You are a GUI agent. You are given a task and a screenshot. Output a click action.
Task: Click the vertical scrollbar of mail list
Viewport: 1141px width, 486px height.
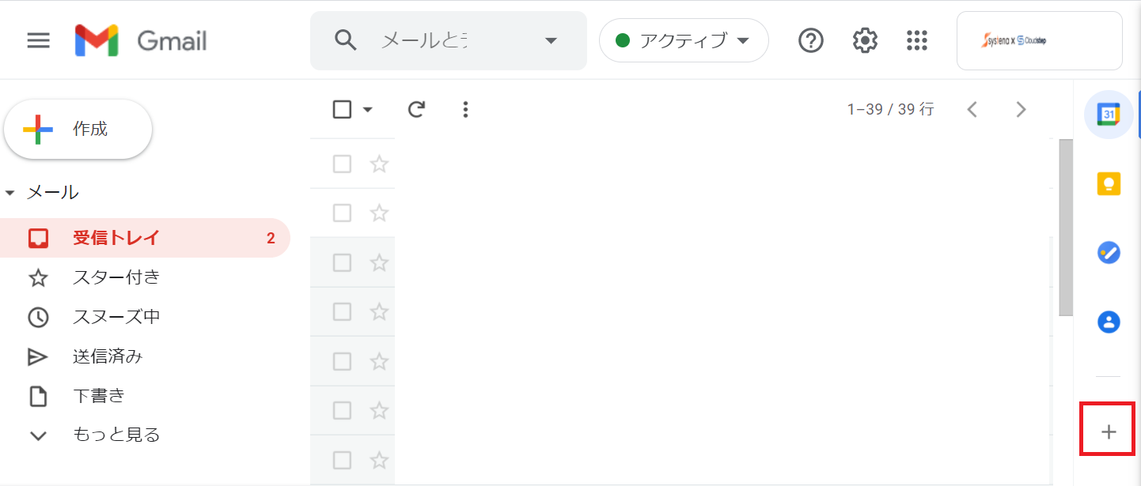coord(1066,228)
